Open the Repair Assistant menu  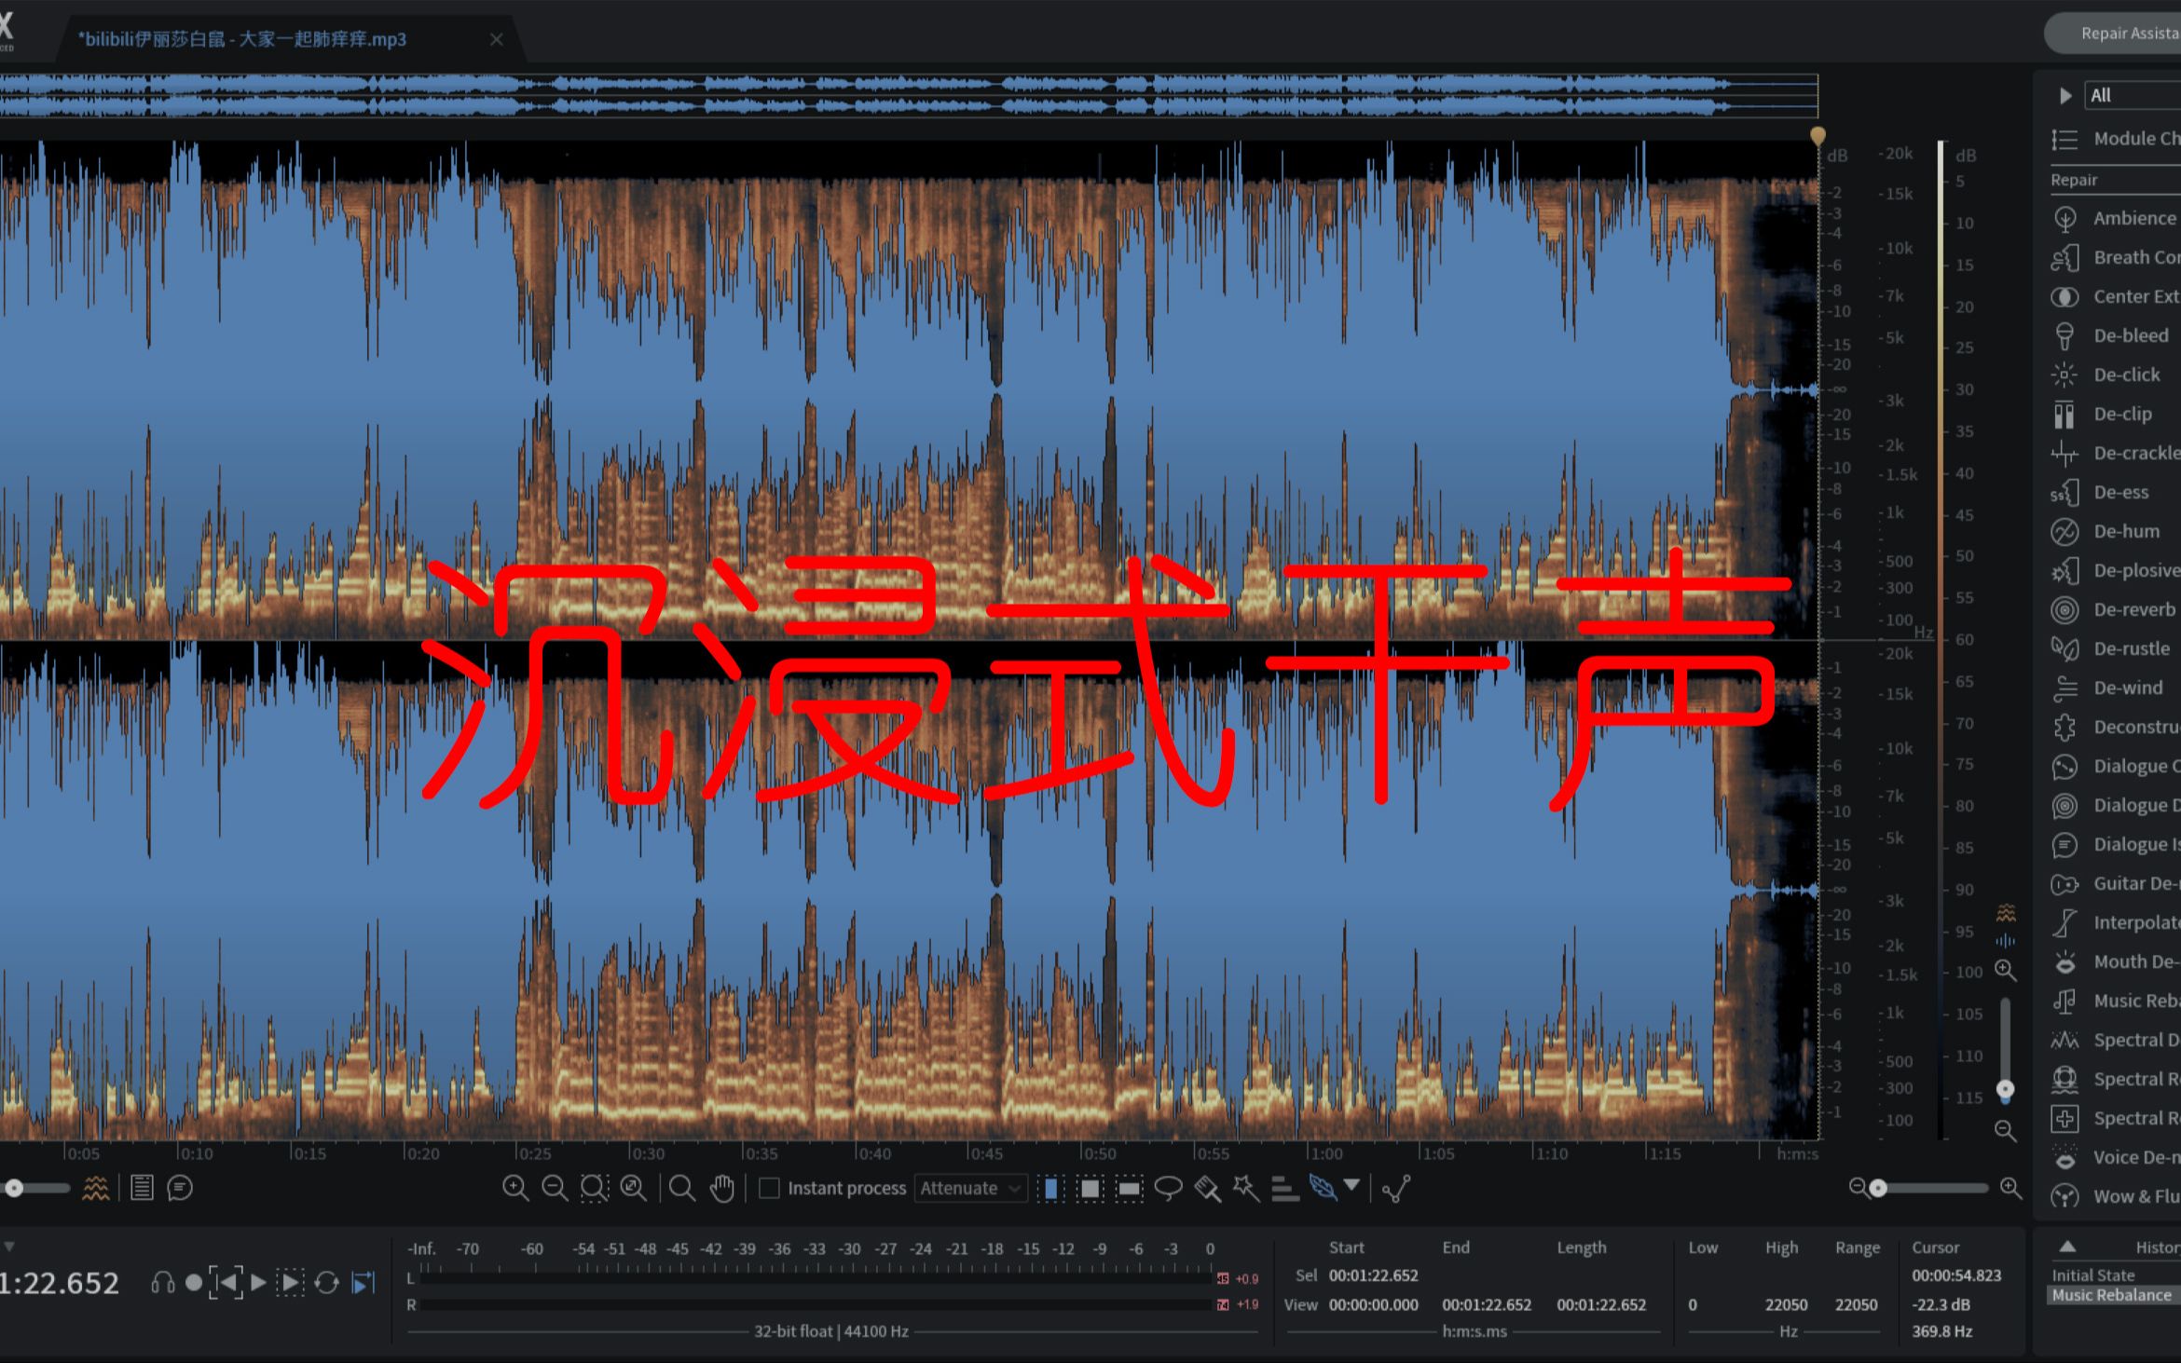coord(2119,28)
